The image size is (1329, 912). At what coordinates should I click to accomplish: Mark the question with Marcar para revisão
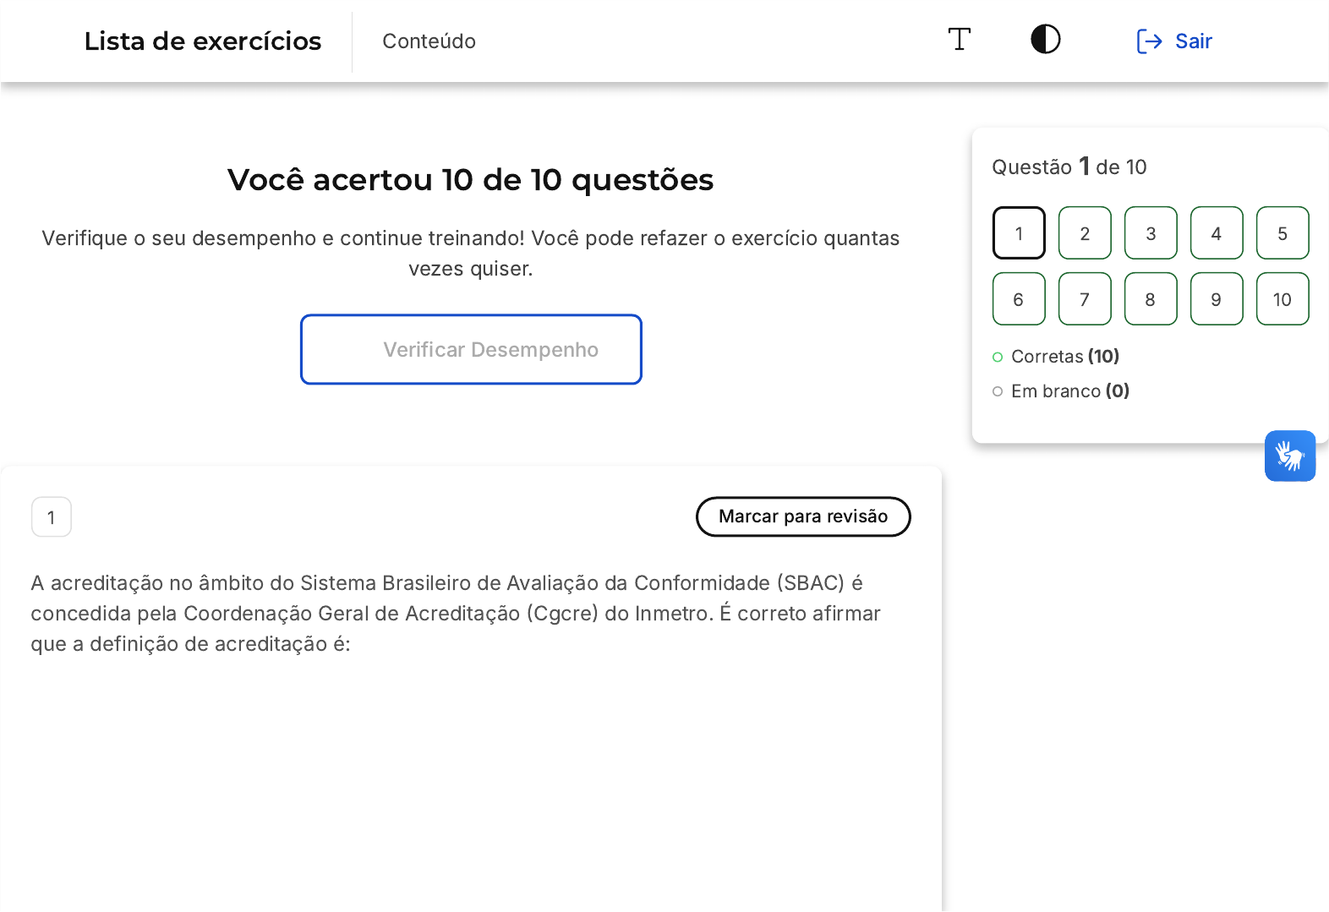[x=803, y=516]
